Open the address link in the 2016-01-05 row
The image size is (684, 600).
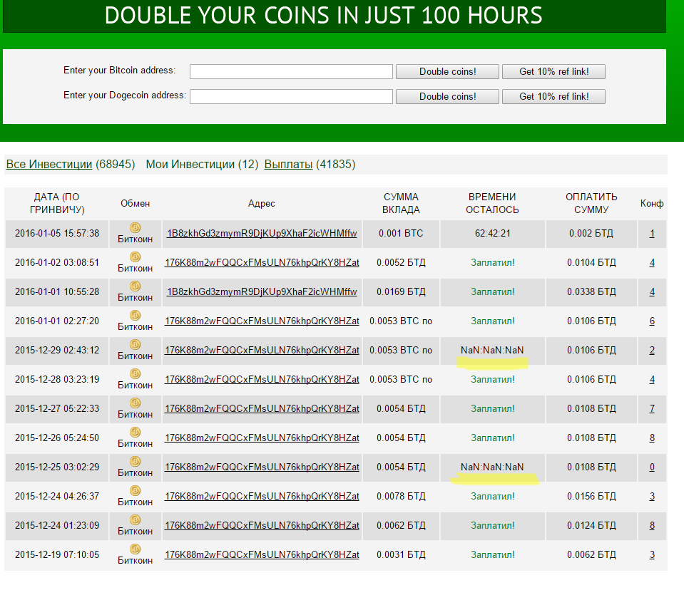[x=262, y=234]
